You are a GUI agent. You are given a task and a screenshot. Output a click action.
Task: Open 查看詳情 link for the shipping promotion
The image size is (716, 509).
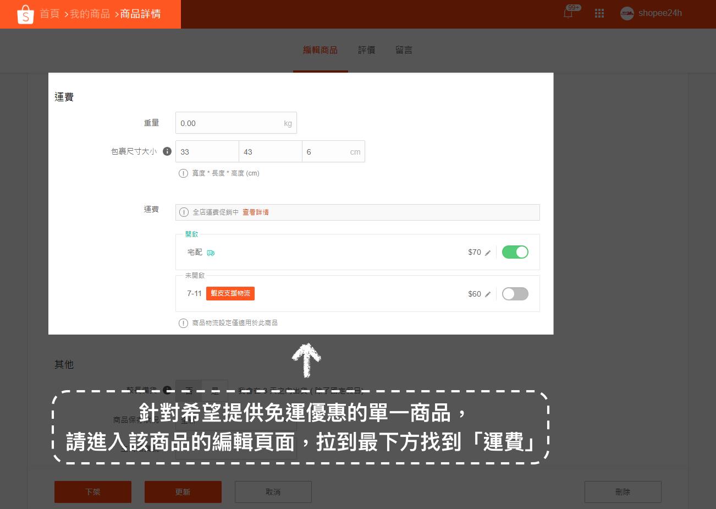point(256,212)
